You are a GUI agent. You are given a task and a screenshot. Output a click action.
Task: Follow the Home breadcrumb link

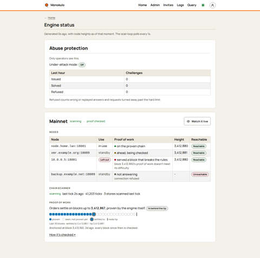pyautogui.click(x=51, y=18)
